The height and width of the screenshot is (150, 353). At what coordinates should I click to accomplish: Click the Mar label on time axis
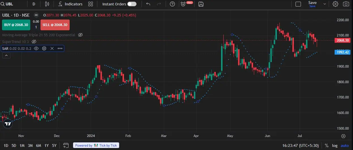click(164, 136)
